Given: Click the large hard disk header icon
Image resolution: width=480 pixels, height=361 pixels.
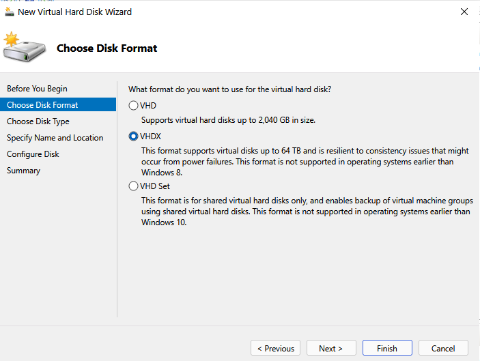Looking at the screenshot, I should 25,47.
